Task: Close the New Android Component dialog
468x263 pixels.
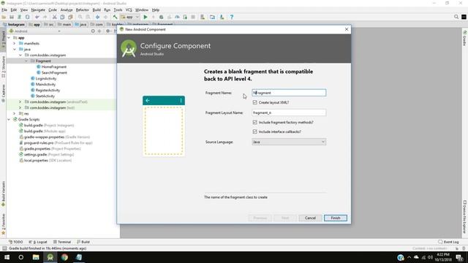Action: [346, 29]
